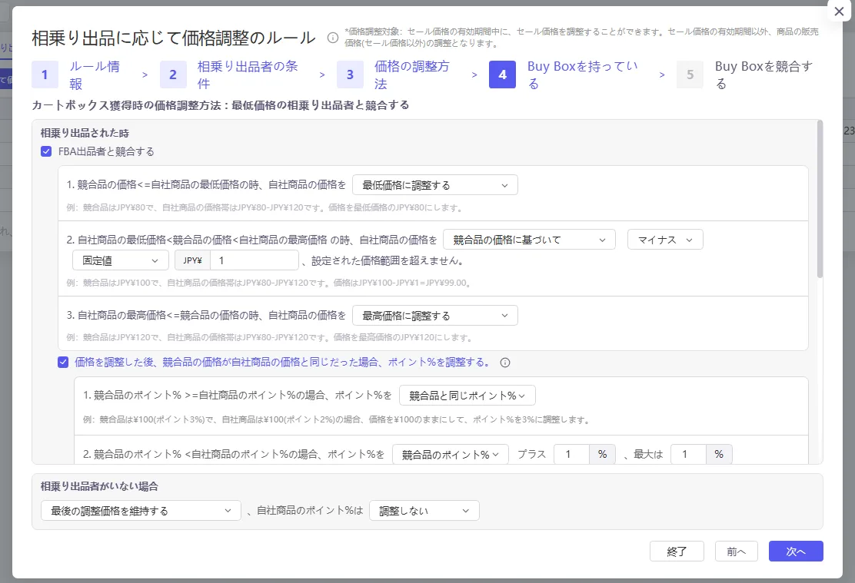This screenshot has width=855, height=583.
Task: Toggle FBA出品者と競合する checkbox
Action: [x=46, y=151]
